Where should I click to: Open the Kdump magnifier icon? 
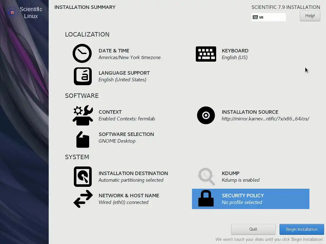(x=206, y=177)
